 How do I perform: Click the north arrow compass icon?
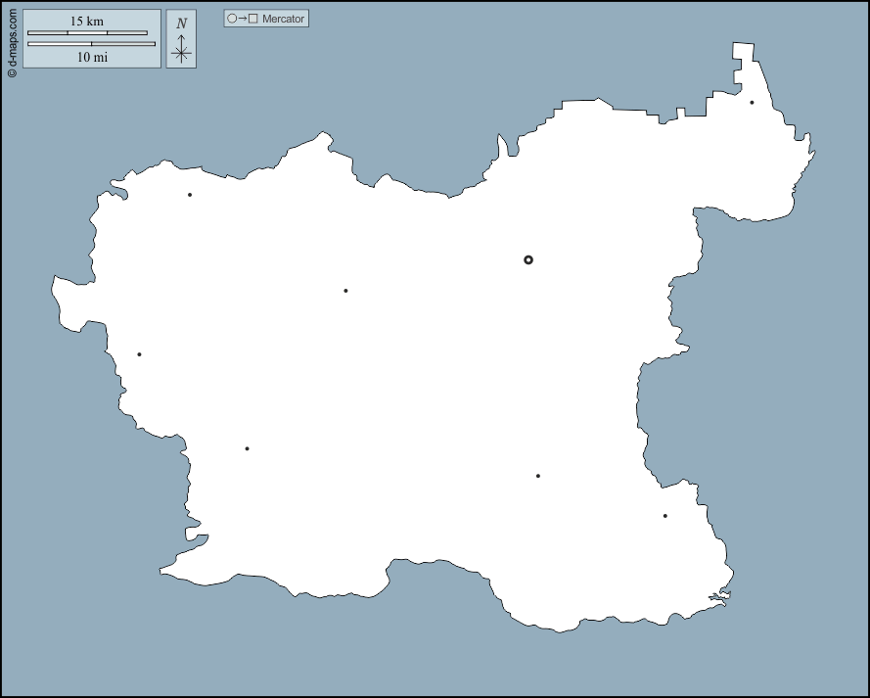[181, 52]
